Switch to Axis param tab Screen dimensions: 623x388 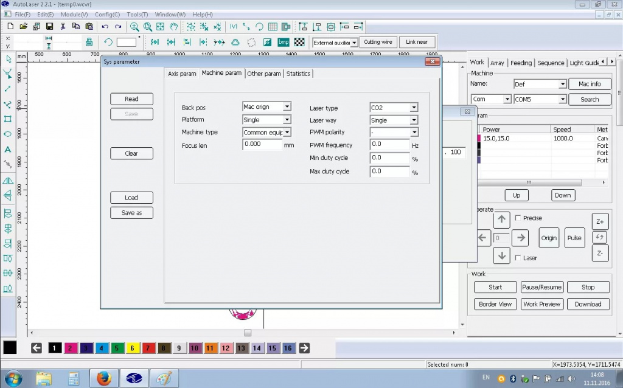pos(181,74)
